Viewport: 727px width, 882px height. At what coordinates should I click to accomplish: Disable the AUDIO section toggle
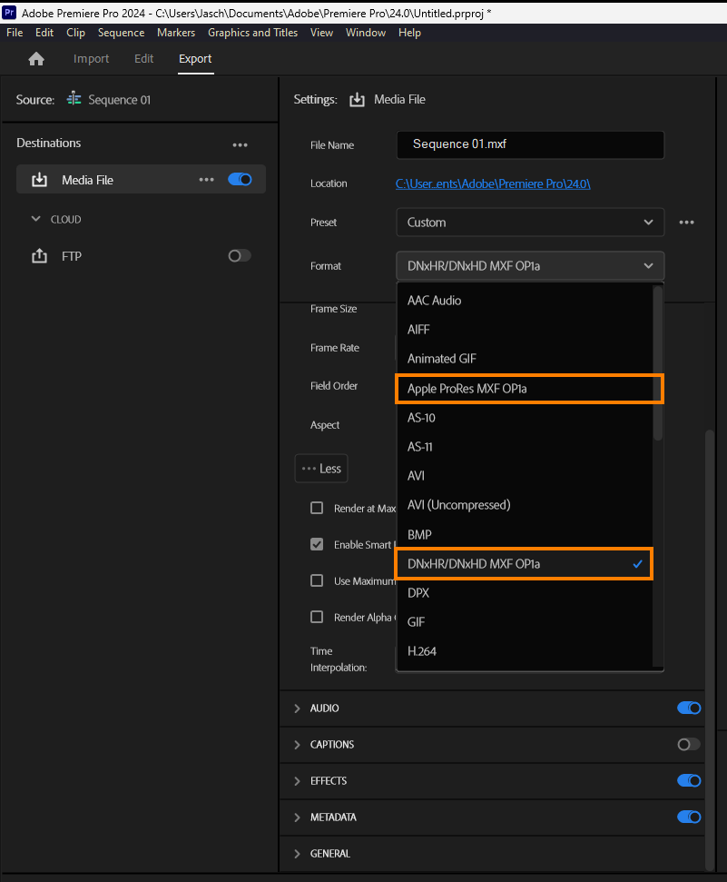pyautogui.click(x=689, y=708)
